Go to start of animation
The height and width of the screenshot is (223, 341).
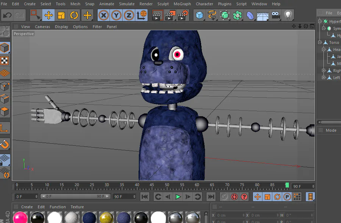[145, 197]
